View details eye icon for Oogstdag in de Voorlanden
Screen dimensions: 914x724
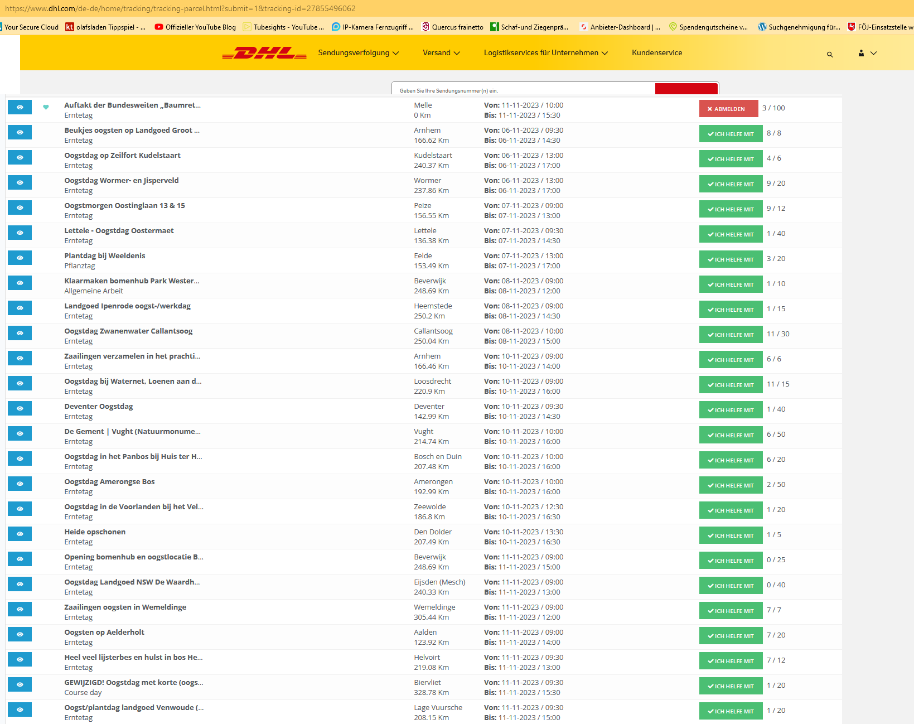pyautogui.click(x=20, y=509)
